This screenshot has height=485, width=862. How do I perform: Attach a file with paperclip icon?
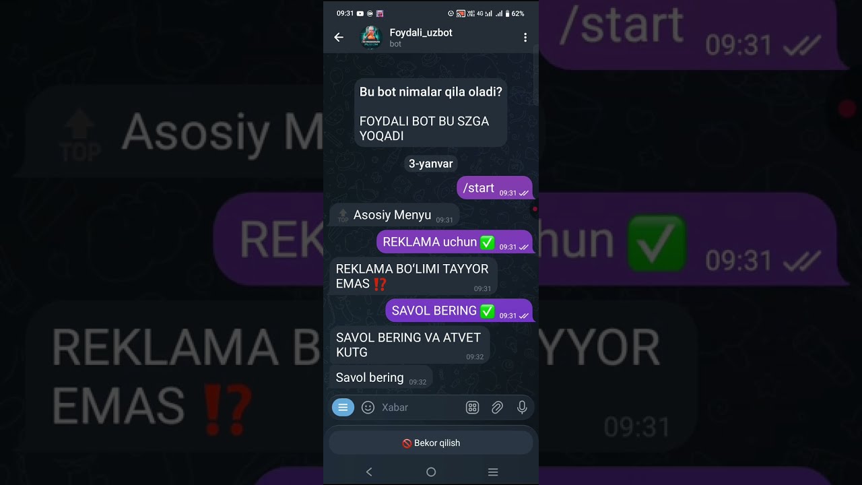tap(497, 407)
